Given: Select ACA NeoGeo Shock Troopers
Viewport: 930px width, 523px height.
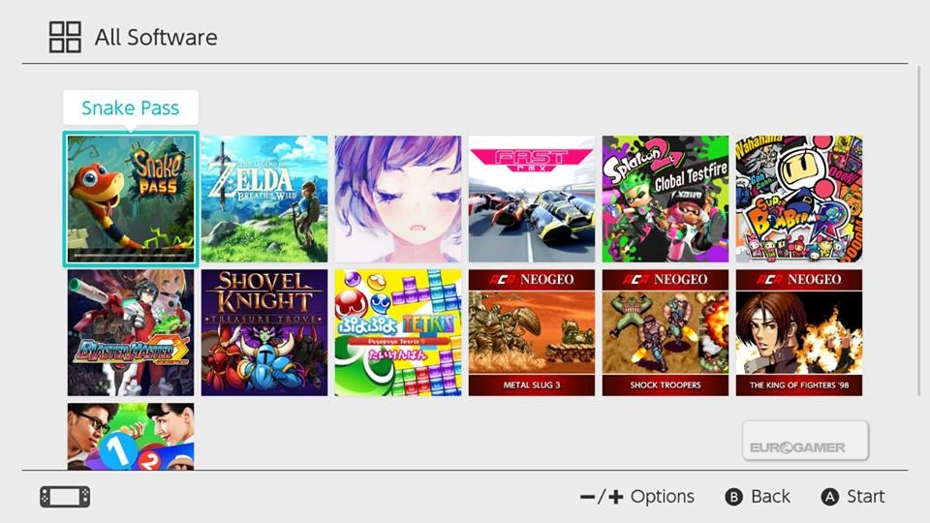Looking at the screenshot, I should tap(666, 332).
